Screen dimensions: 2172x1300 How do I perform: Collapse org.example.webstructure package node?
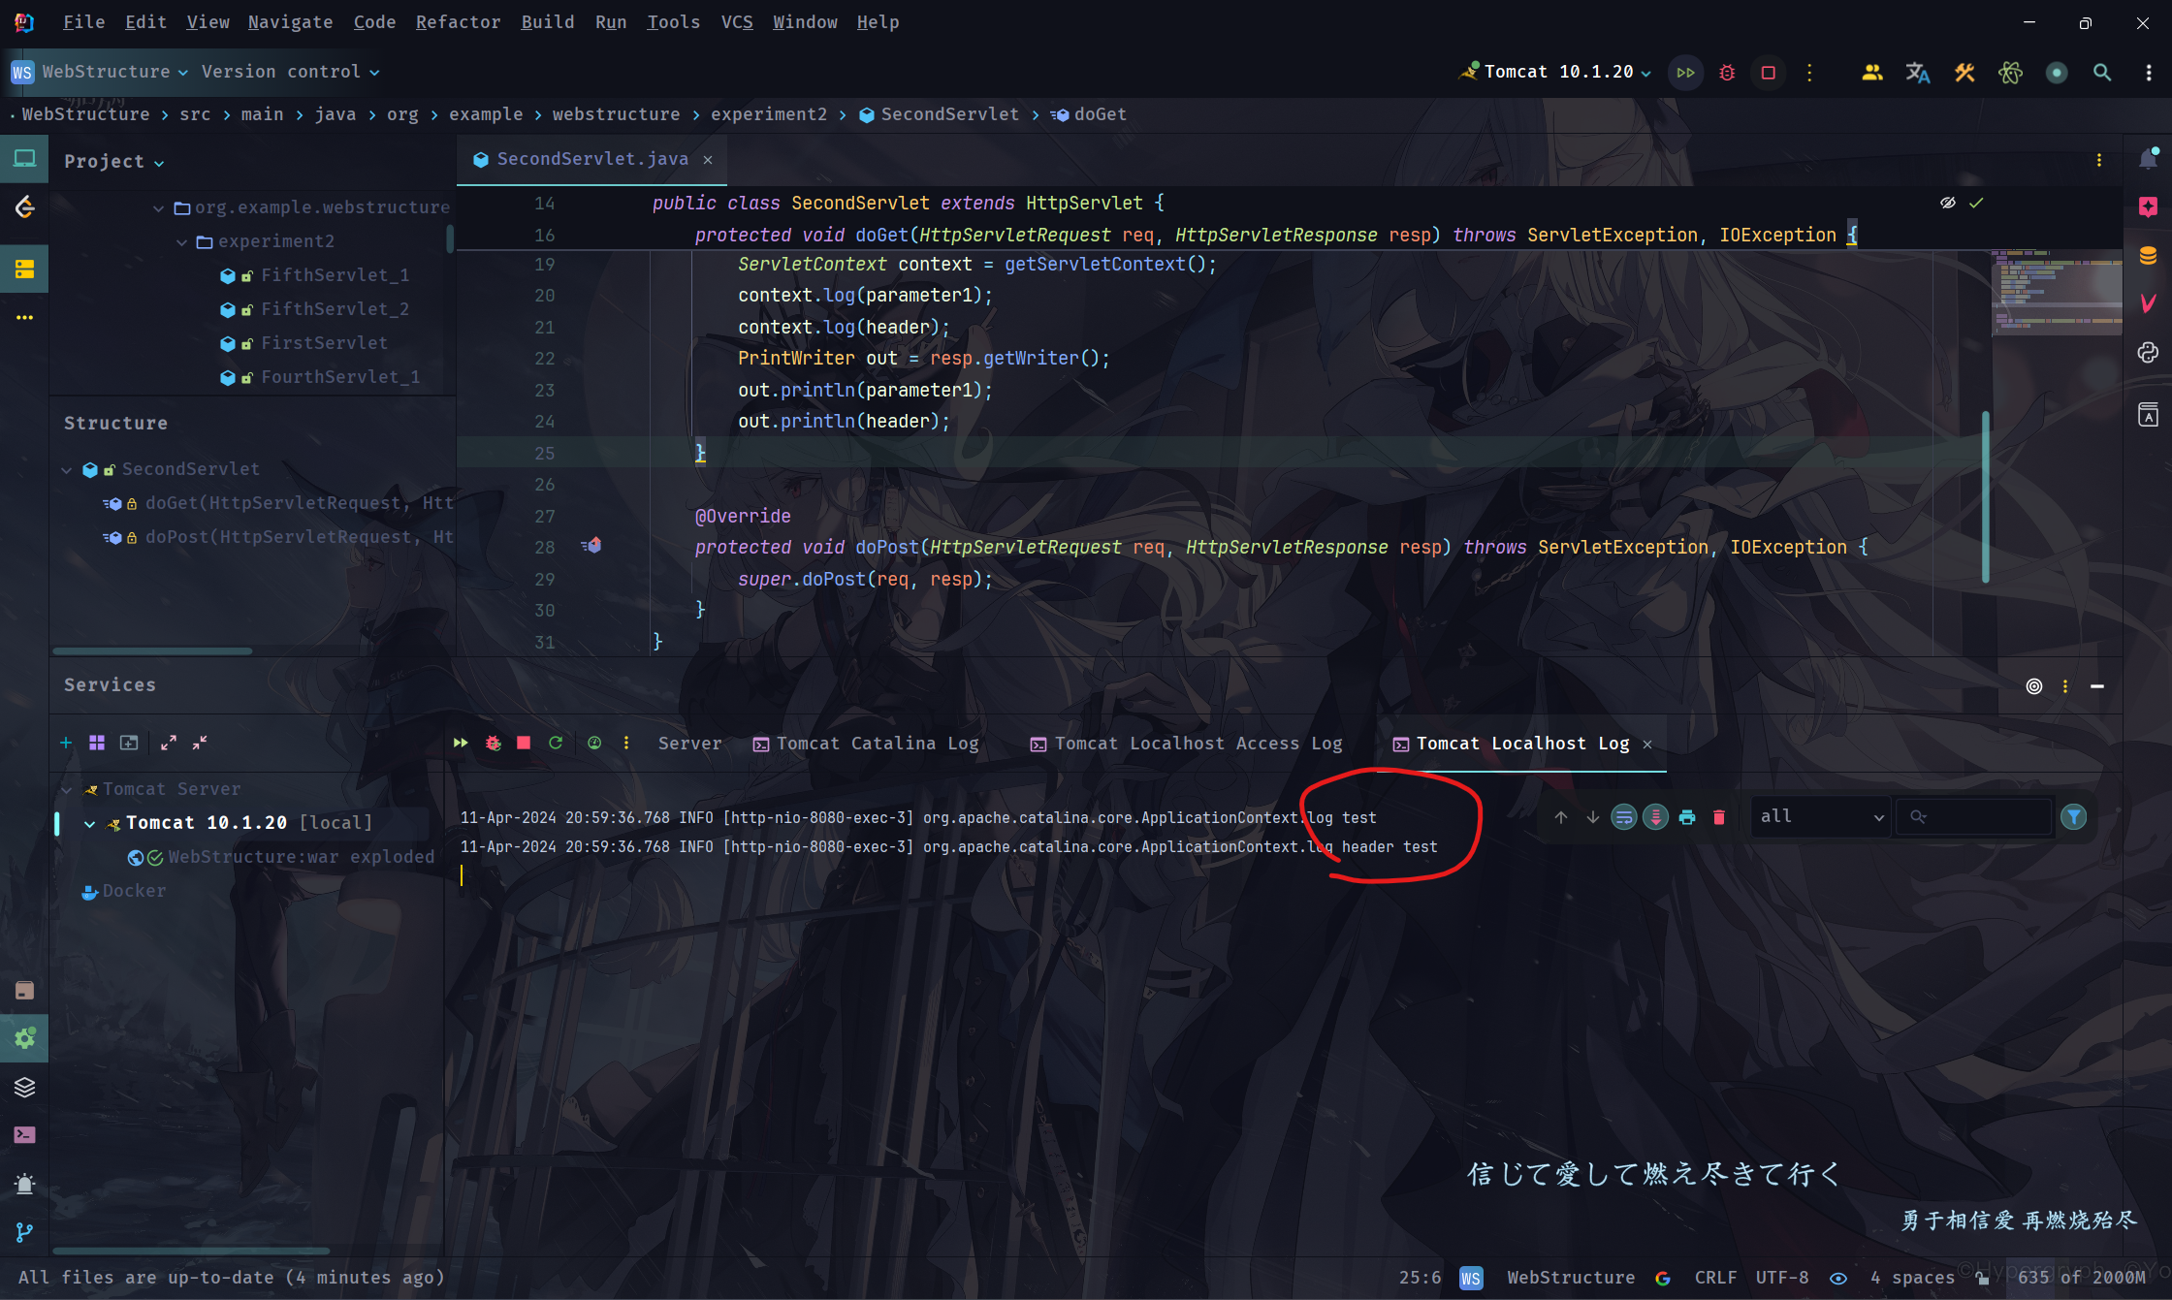(158, 207)
